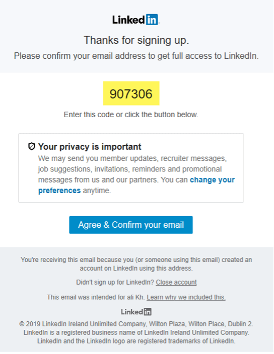
Task: Click the privacy notice paragraph text
Action: (136, 174)
